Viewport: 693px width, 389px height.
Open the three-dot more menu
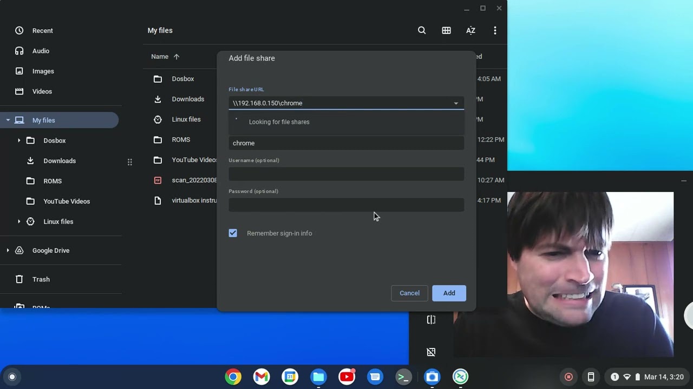tap(495, 30)
